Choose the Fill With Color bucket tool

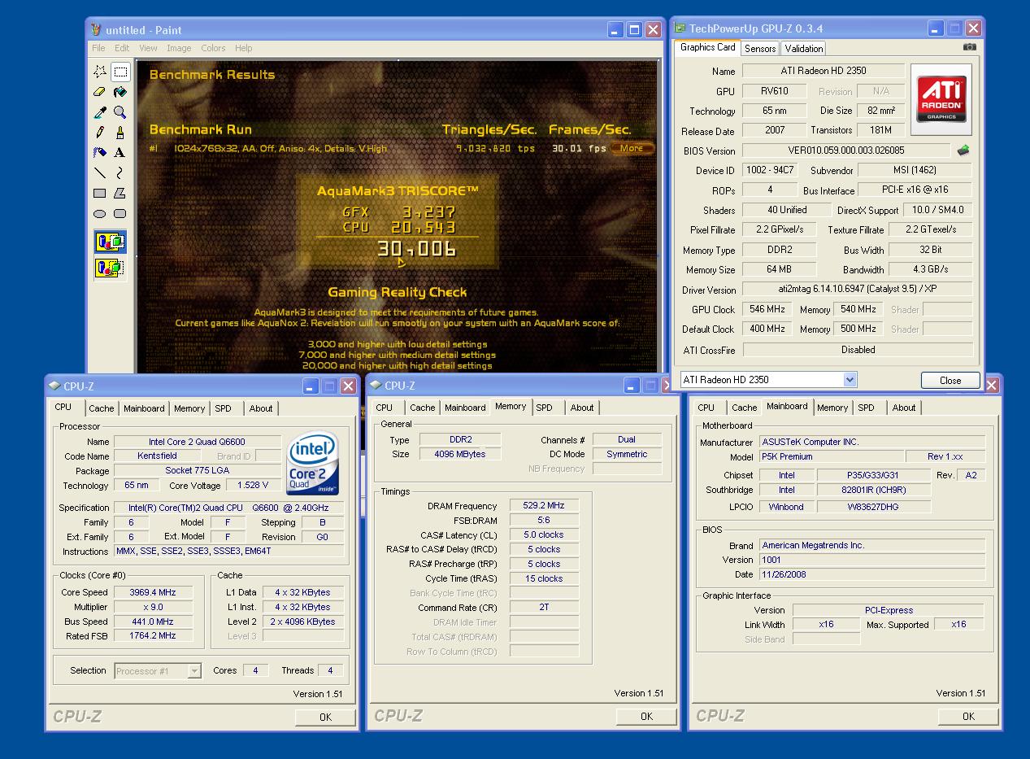[120, 92]
